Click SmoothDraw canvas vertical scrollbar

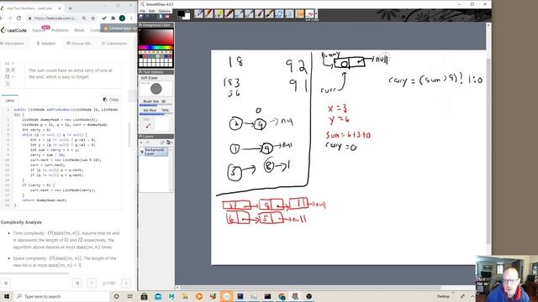(488, 151)
